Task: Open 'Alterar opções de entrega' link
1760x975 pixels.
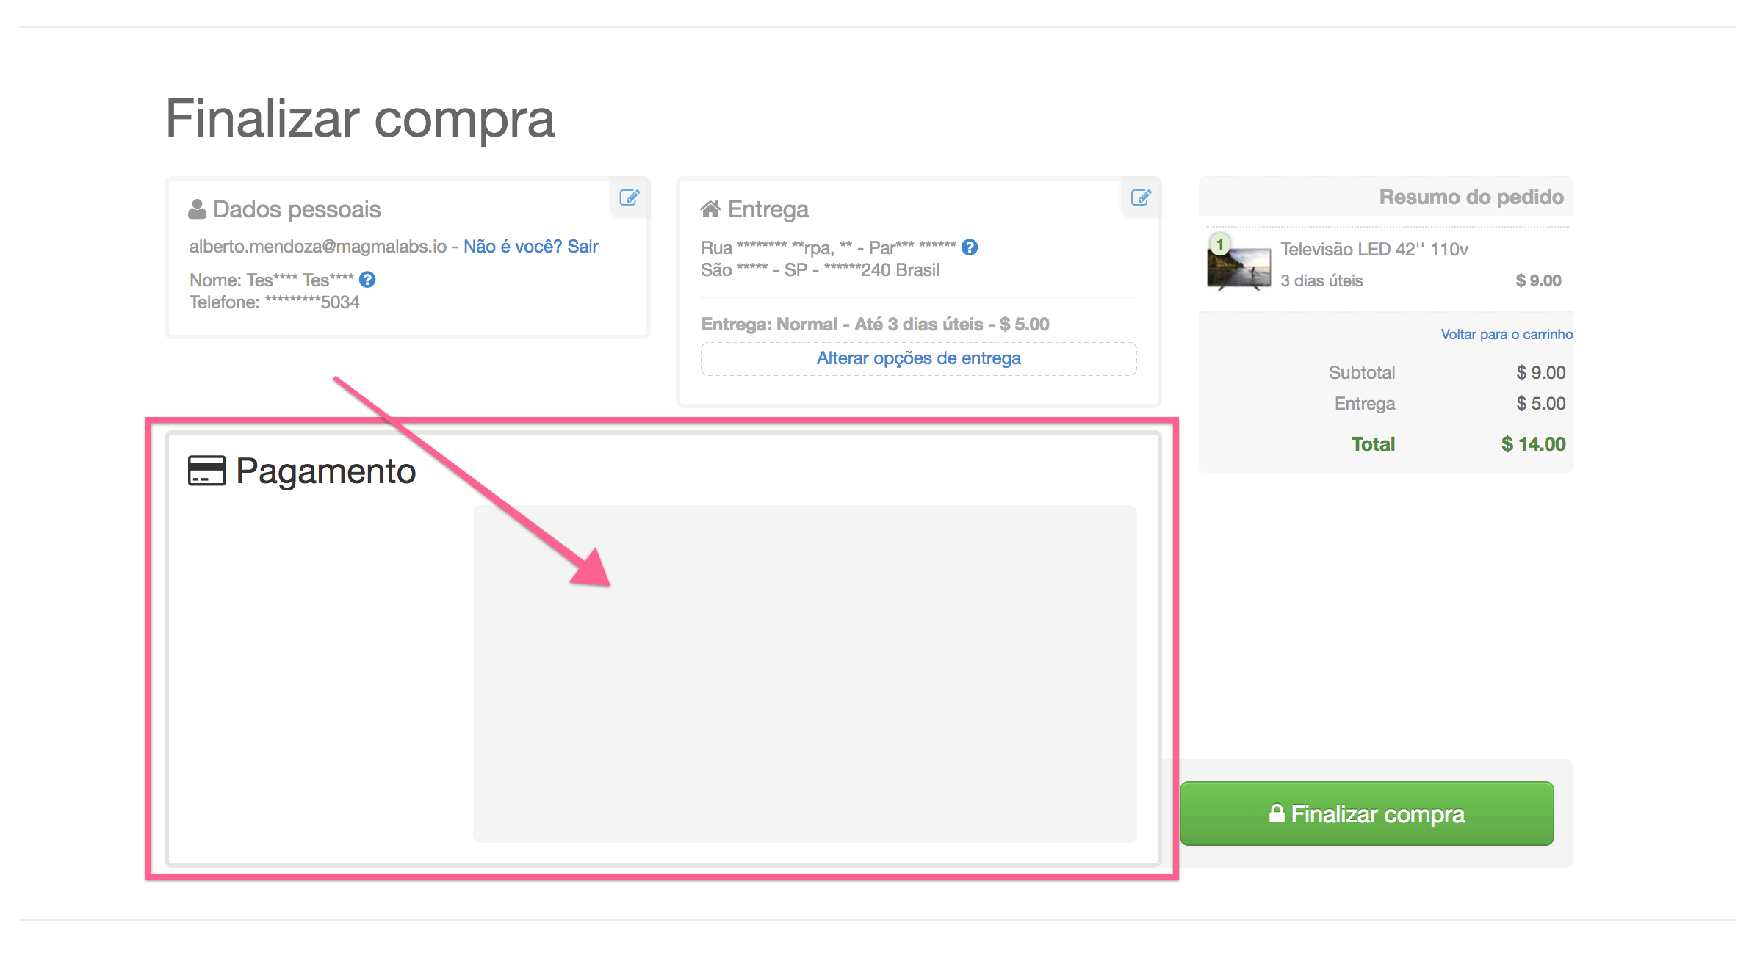Action: 918,358
